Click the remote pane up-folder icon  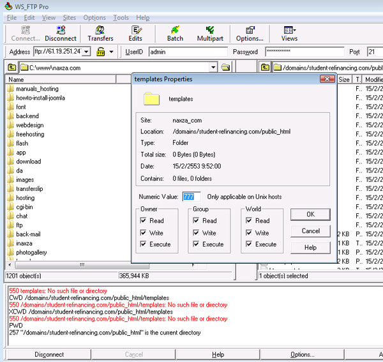coord(265,67)
